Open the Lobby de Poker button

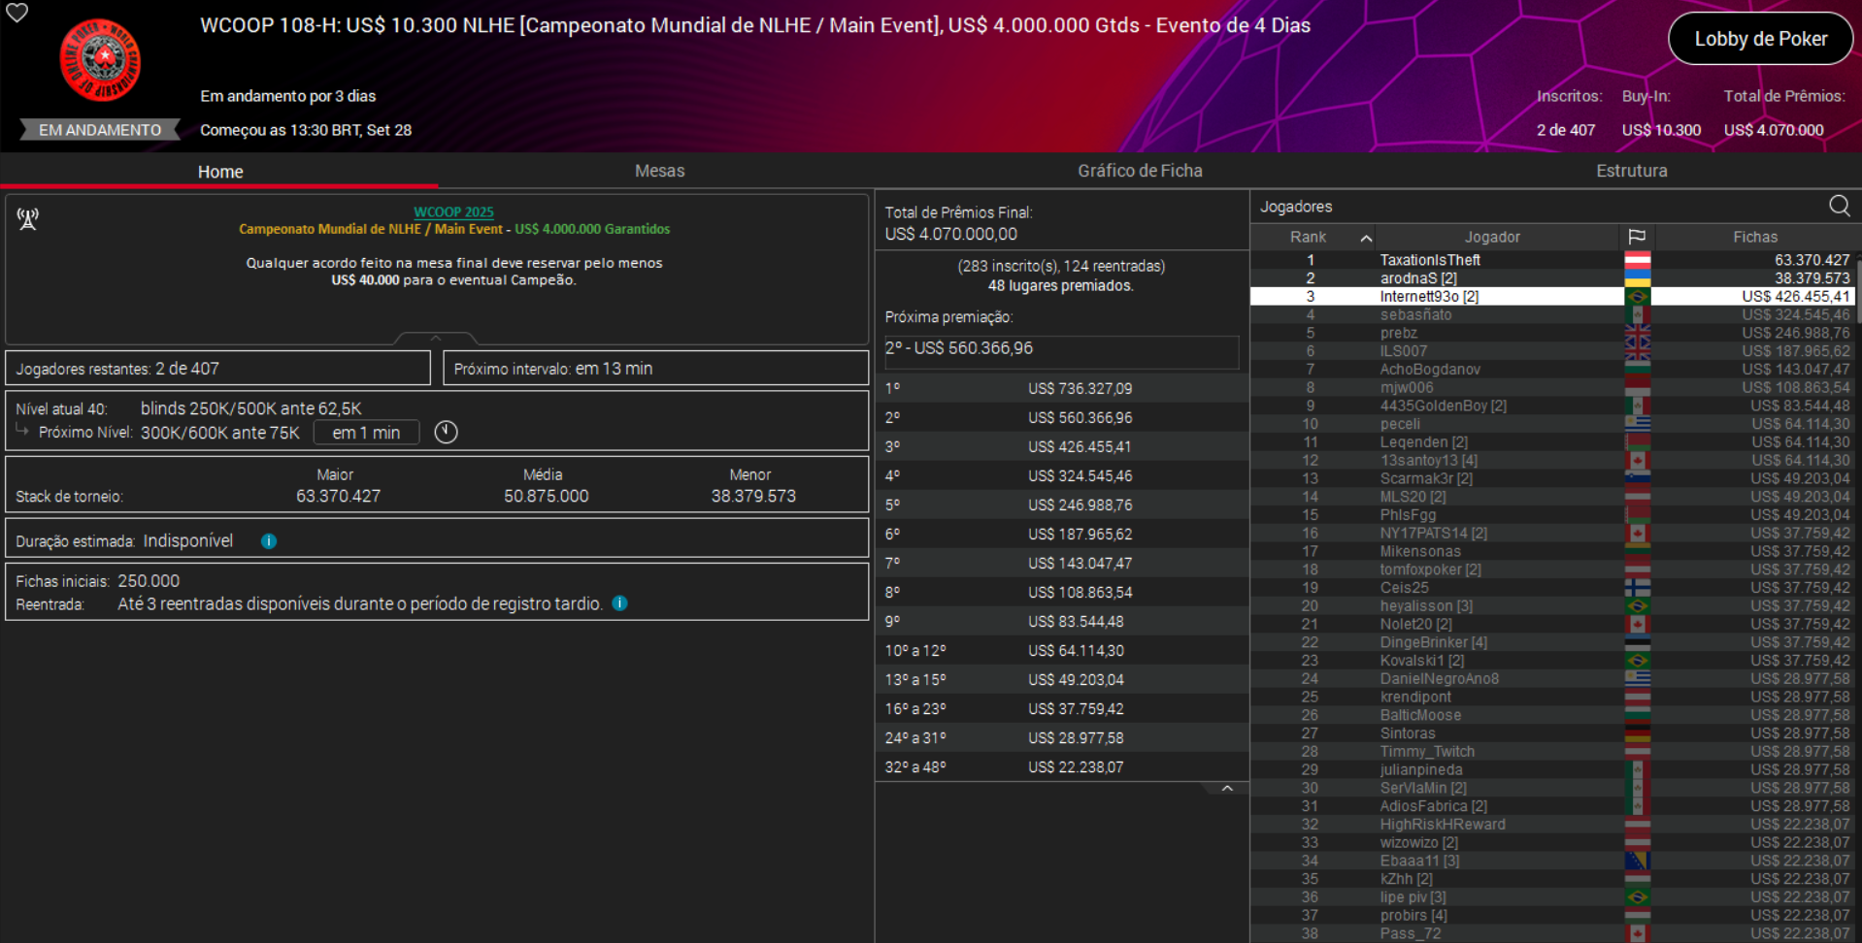tap(1760, 39)
